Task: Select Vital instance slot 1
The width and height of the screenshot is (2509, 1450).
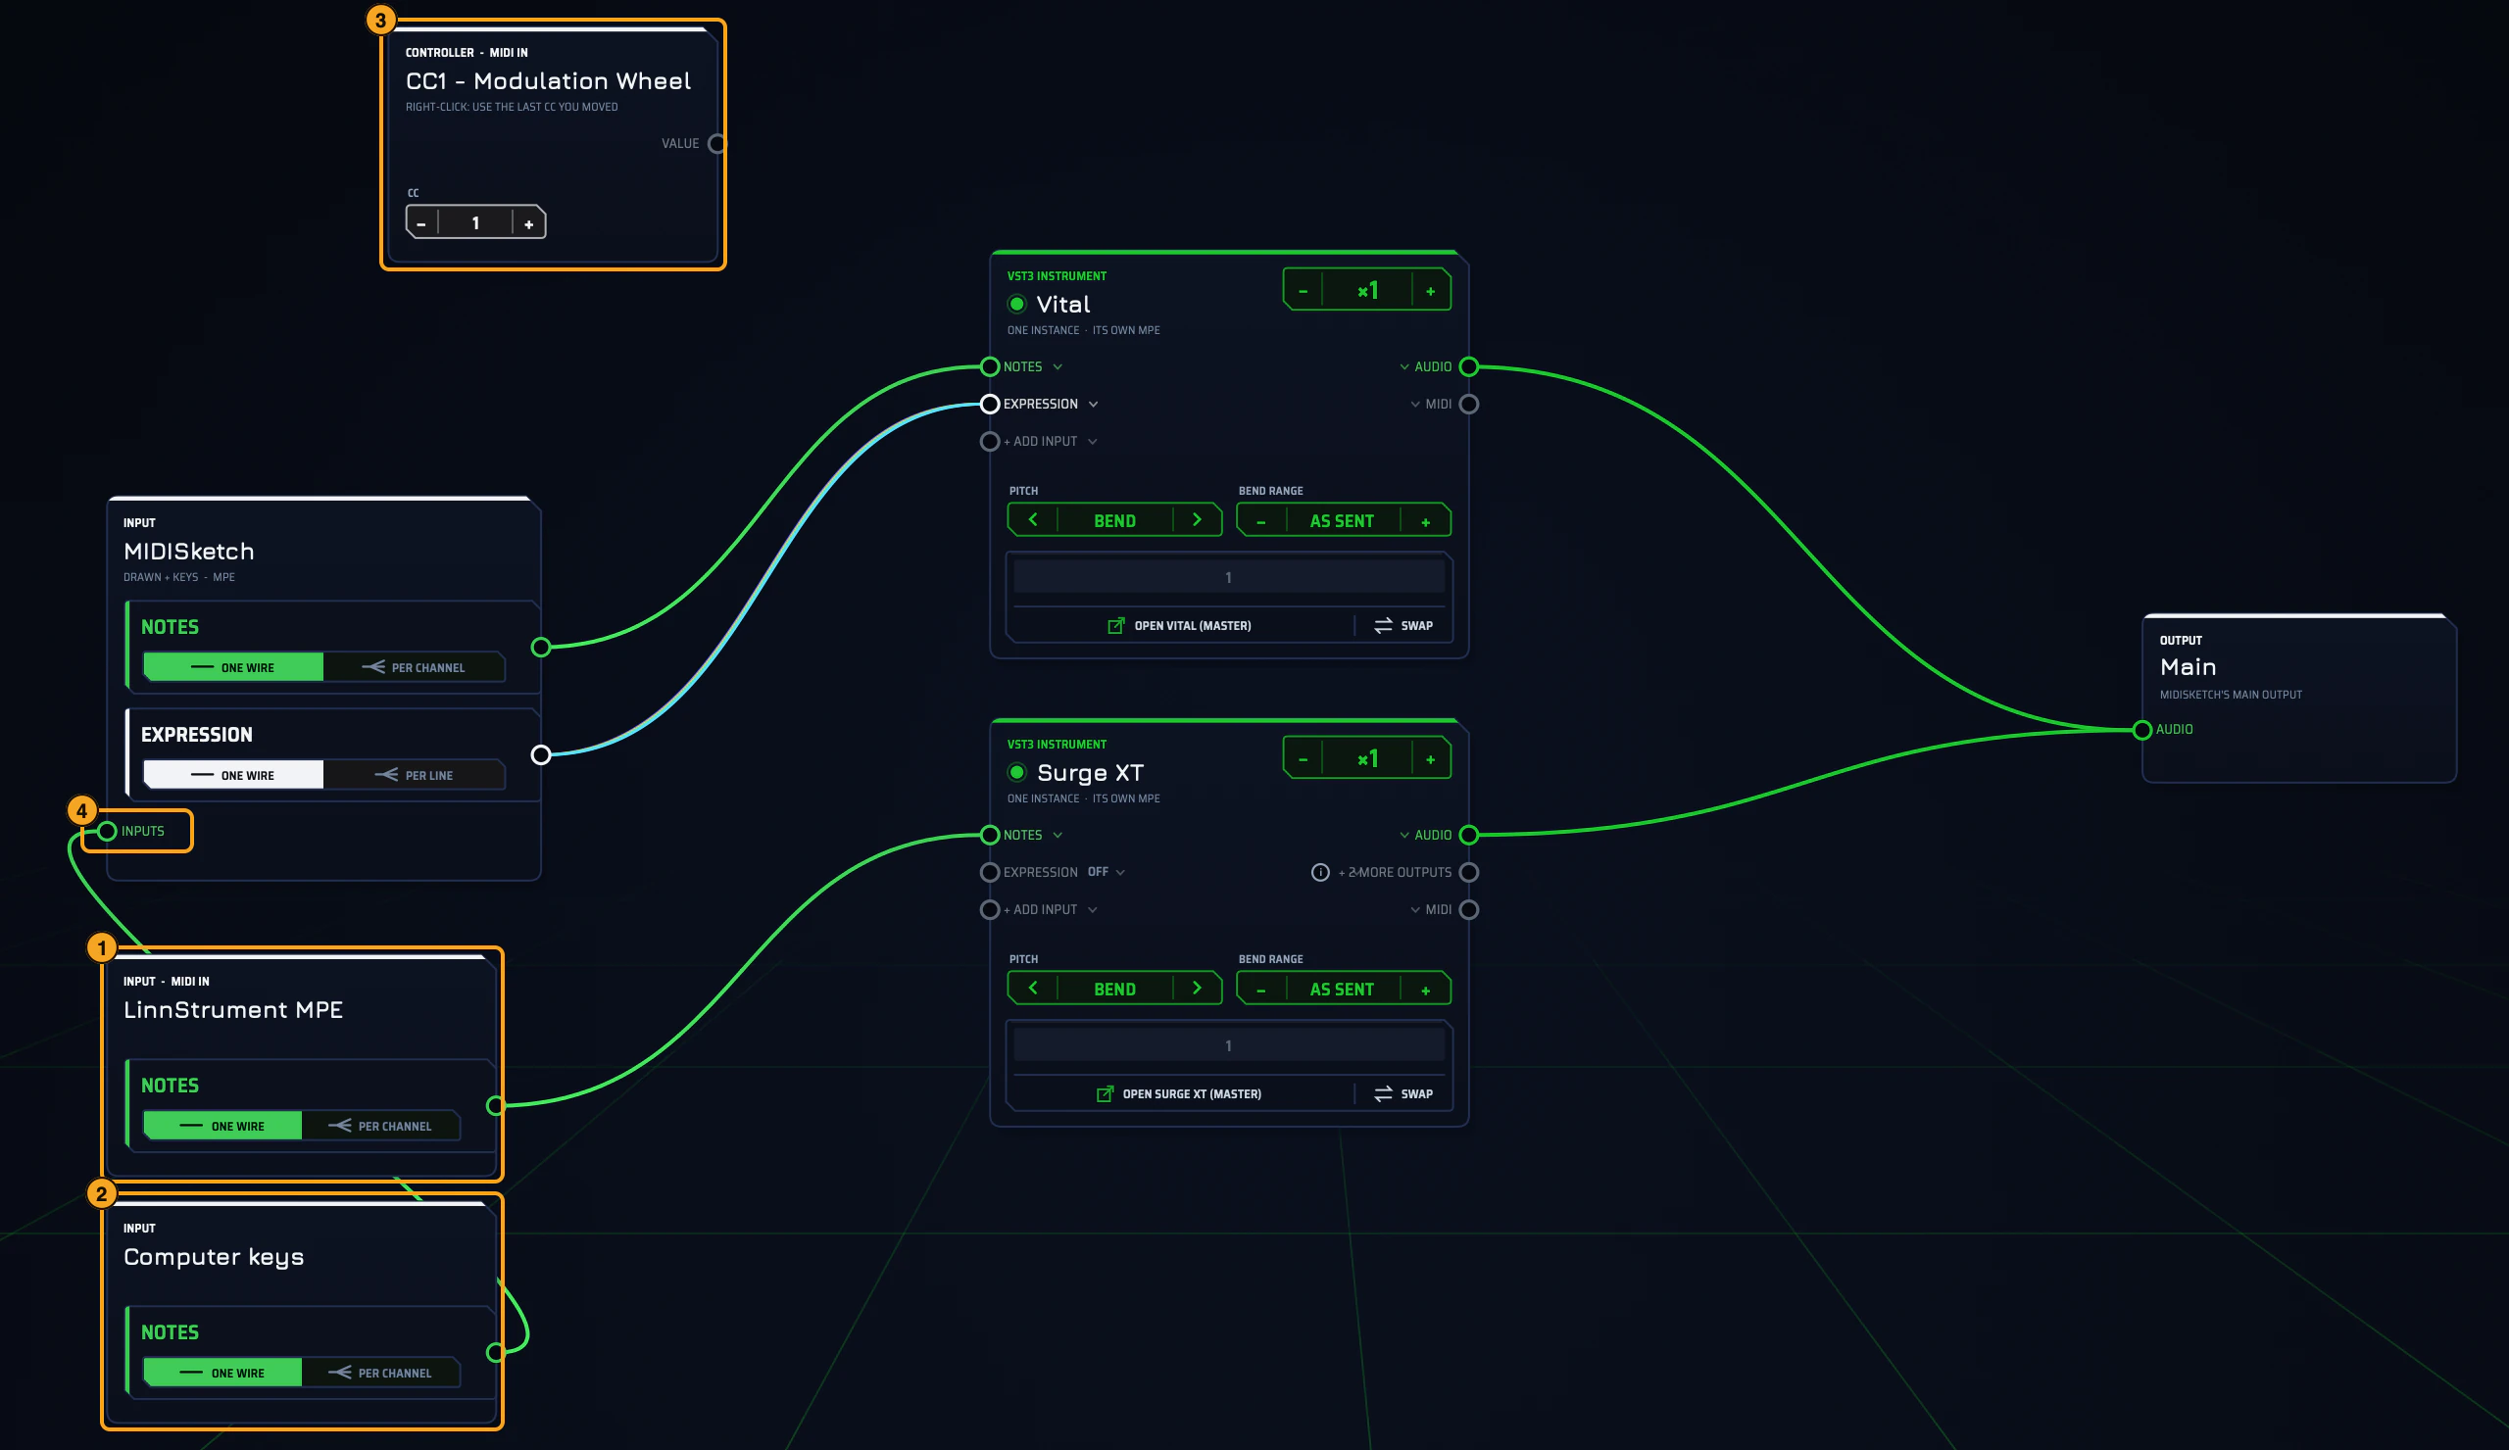Action: pos(1229,577)
